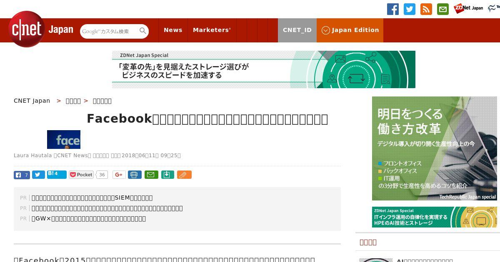Open the Facebook icon in top bar

pos(393,9)
